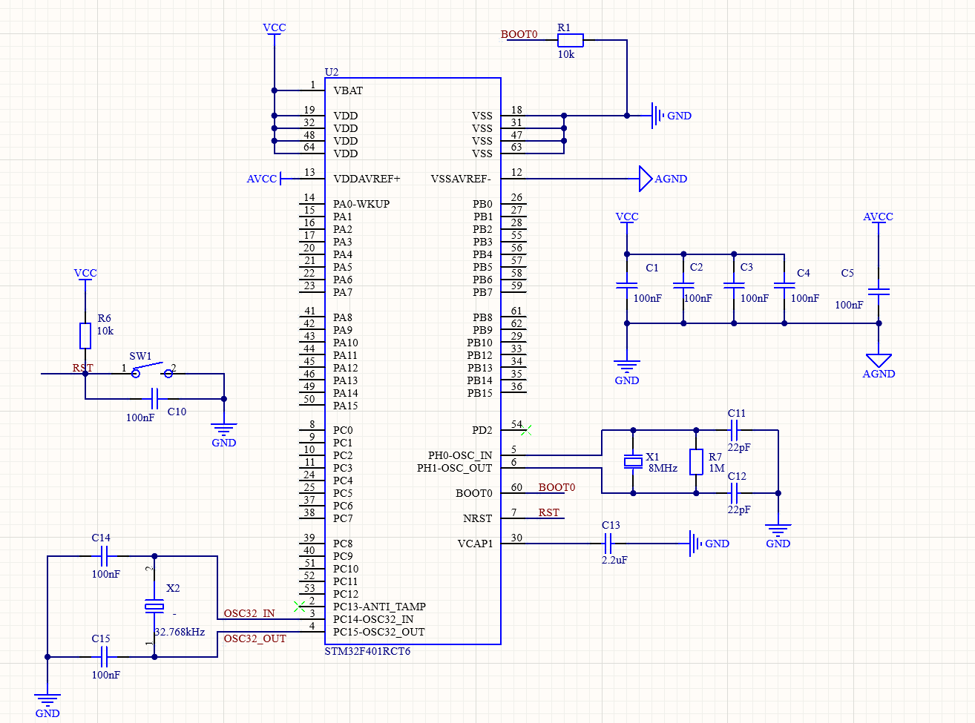Select capacitor C3 symbol
The image size is (975, 723).
(x=734, y=285)
